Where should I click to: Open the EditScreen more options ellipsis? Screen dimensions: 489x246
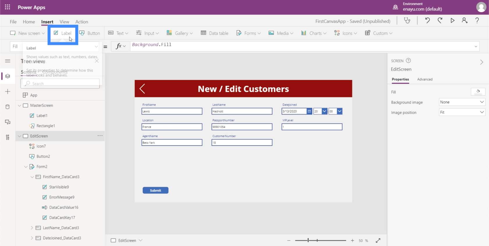click(100, 136)
